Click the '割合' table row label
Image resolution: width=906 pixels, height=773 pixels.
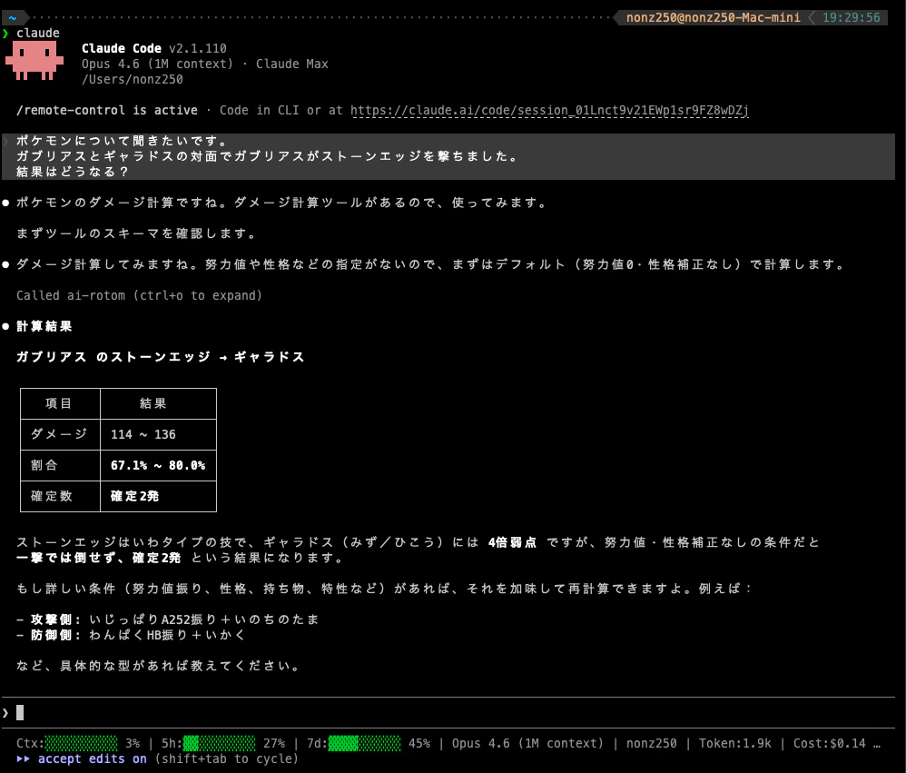[44, 465]
